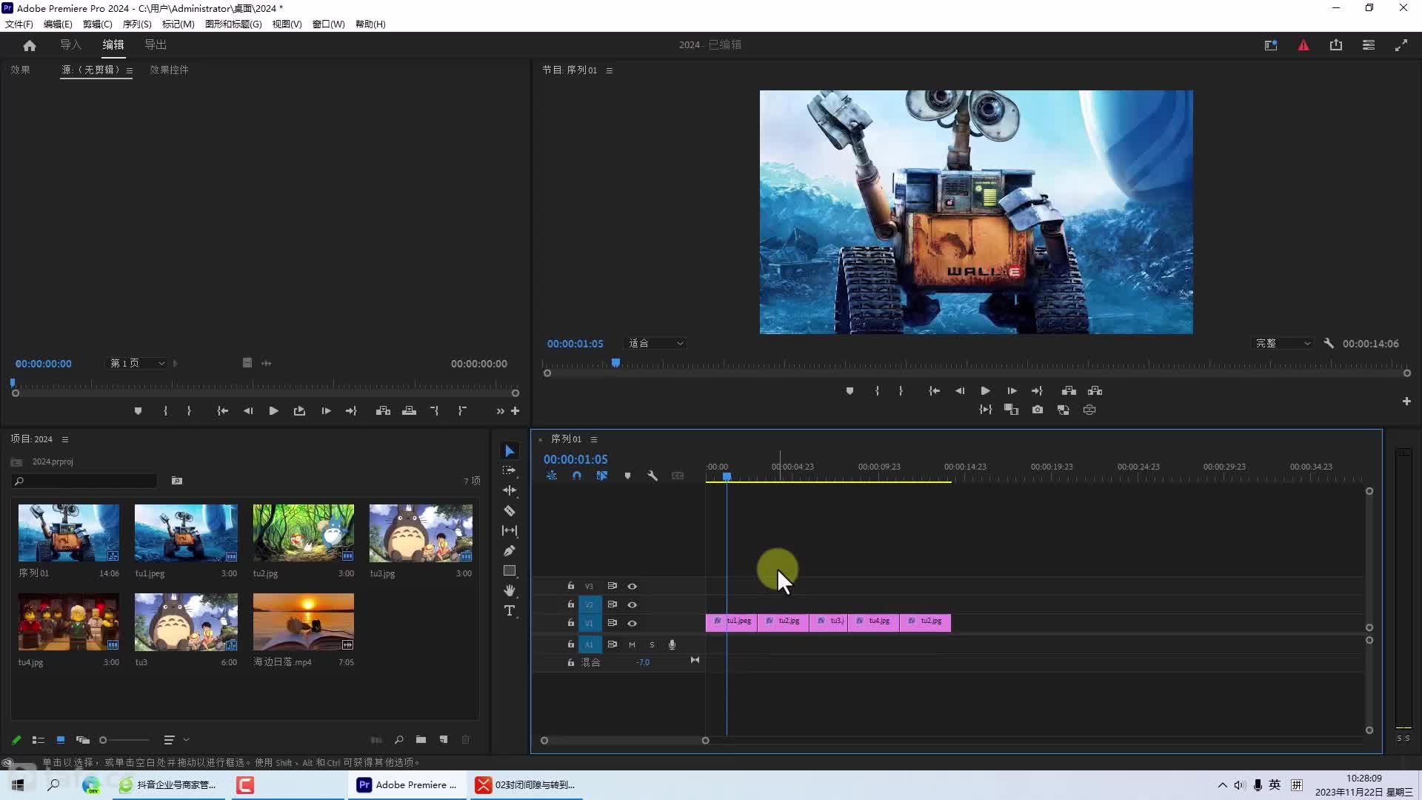Click the Windows Start button
Viewport: 1422px width, 800px height.
tap(18, 784)
